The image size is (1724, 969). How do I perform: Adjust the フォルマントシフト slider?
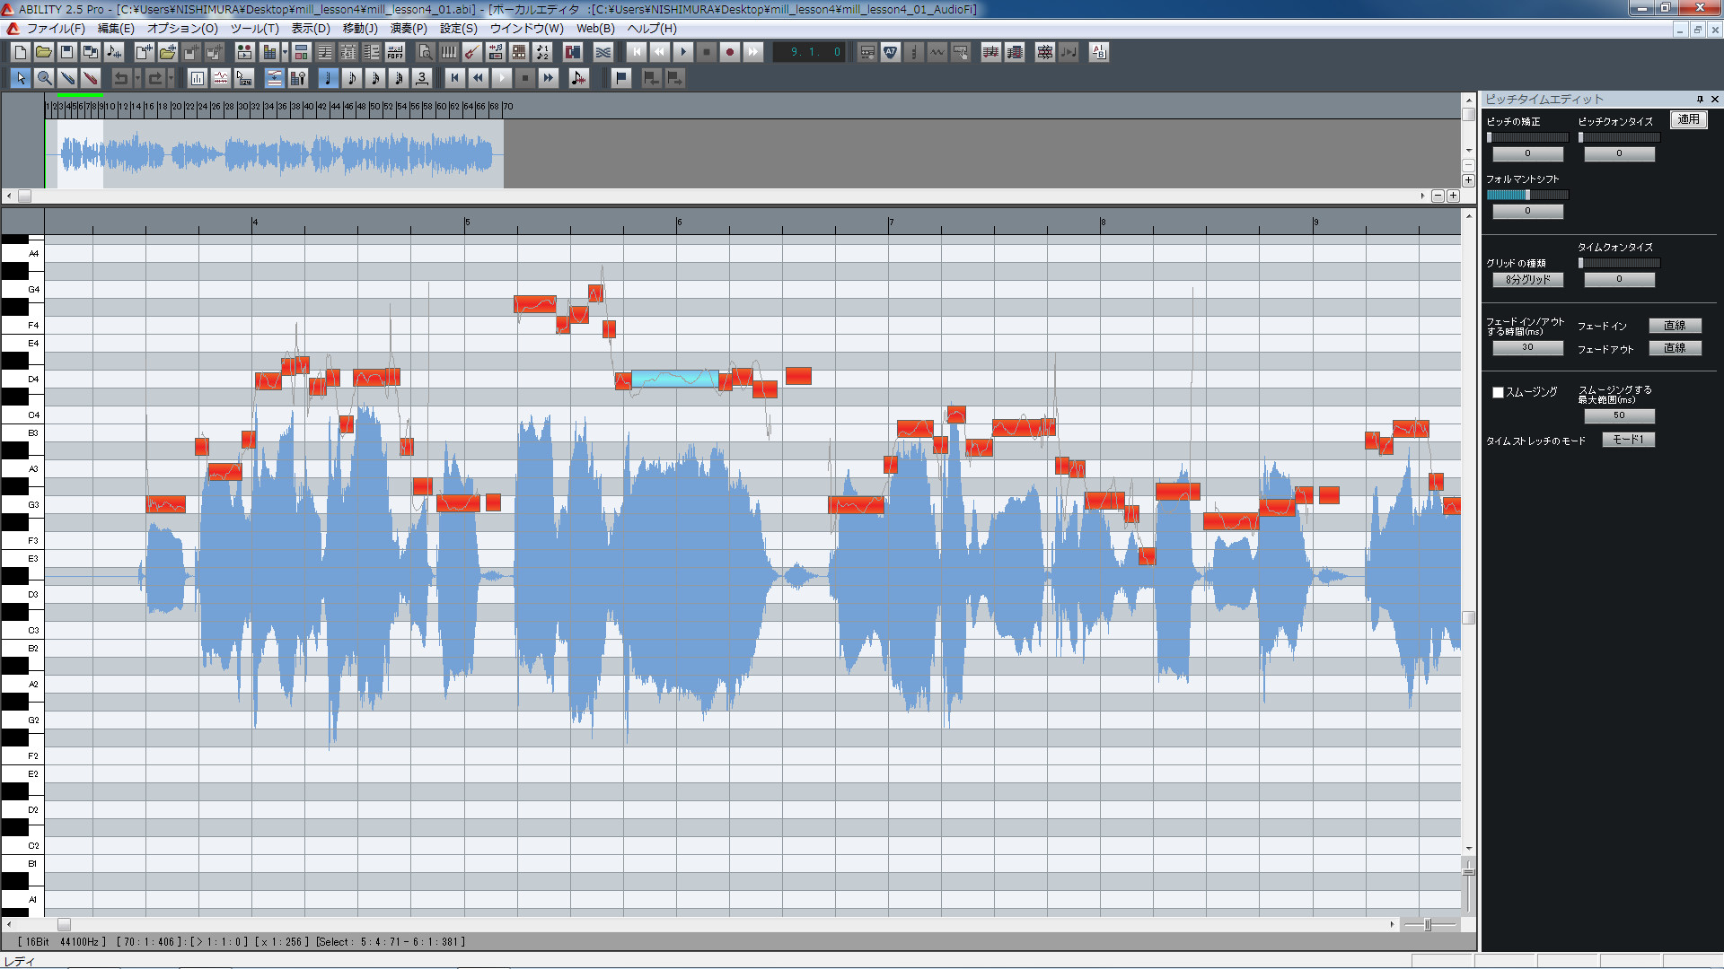click(x=1527, y=195)
